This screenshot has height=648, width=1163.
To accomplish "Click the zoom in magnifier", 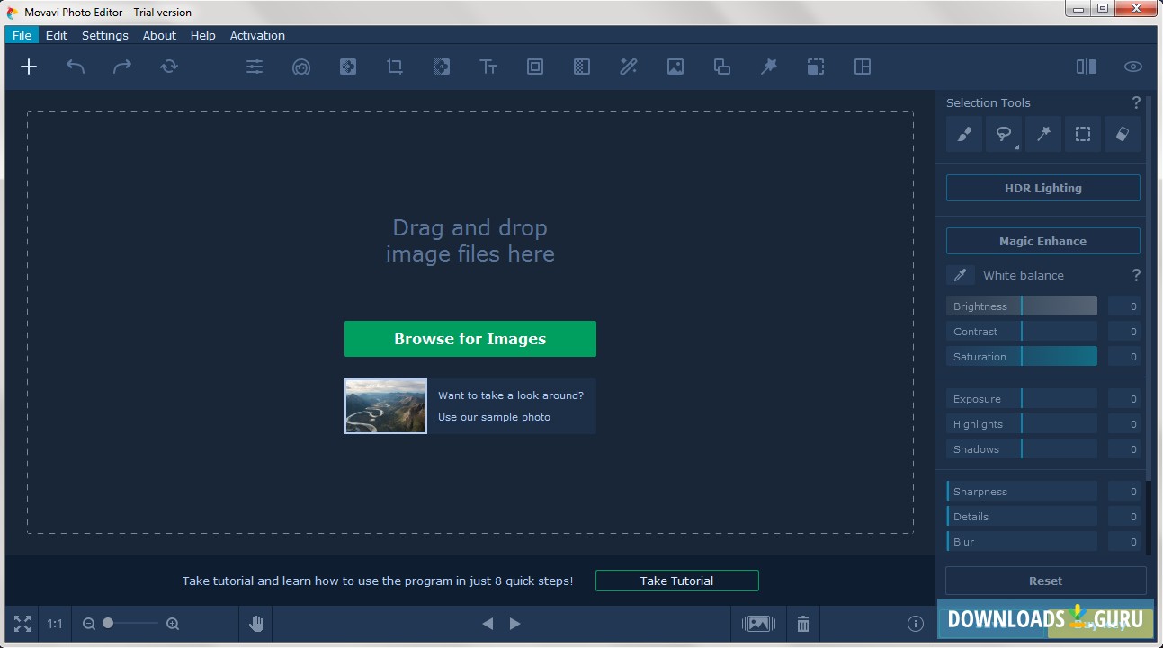I will pyautogui.click(x=173, y=624).
